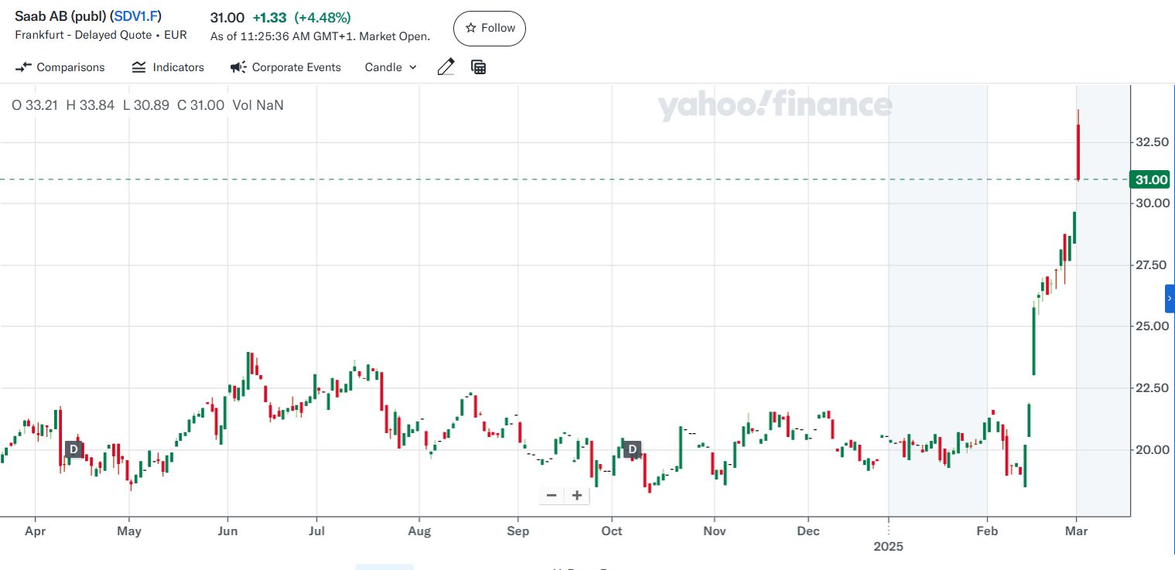This screenshot has width=1175, height=570.
Task: Open the Candle chart type dropdown
Action: pos(391,67)
